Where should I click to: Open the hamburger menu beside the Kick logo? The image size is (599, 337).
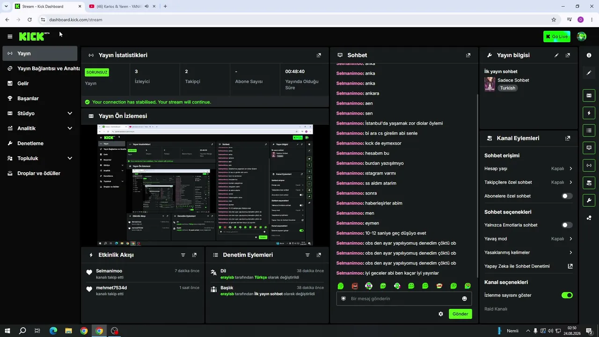10,37
